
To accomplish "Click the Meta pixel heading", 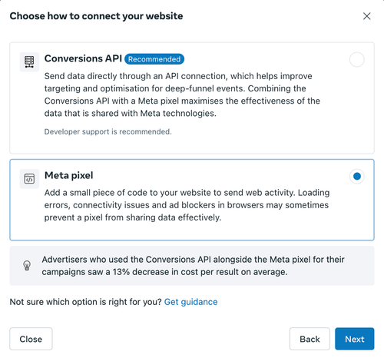I will pos(68,175).
